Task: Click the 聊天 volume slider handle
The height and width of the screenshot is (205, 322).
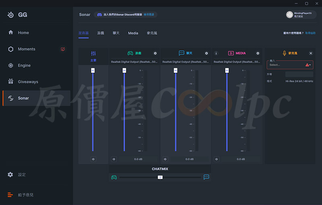Action: (x=175, y=70)
